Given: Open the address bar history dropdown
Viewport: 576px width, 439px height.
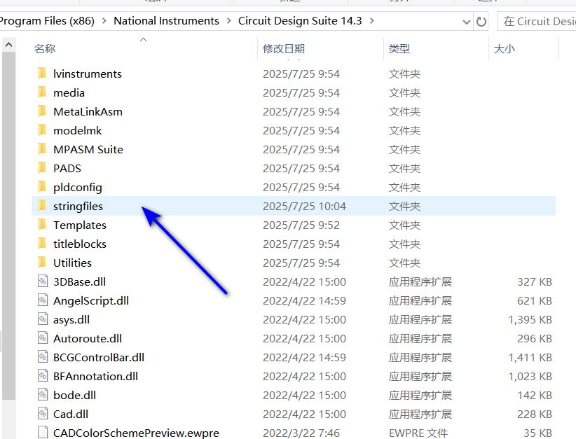Looking at the screenshot, I should tap(467, 22).
